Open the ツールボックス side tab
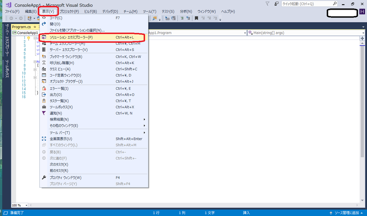 (7, 69)
